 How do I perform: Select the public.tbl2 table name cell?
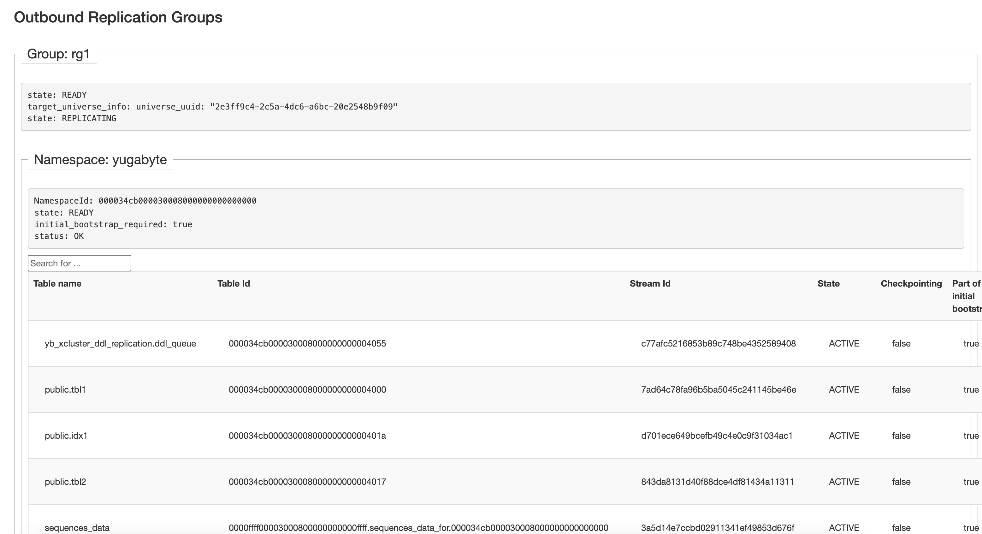tap(65, 482)
